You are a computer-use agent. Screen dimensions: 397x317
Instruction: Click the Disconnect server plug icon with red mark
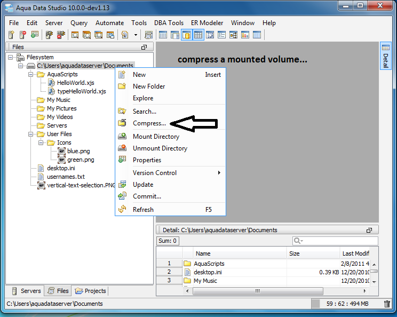[61, 35]
